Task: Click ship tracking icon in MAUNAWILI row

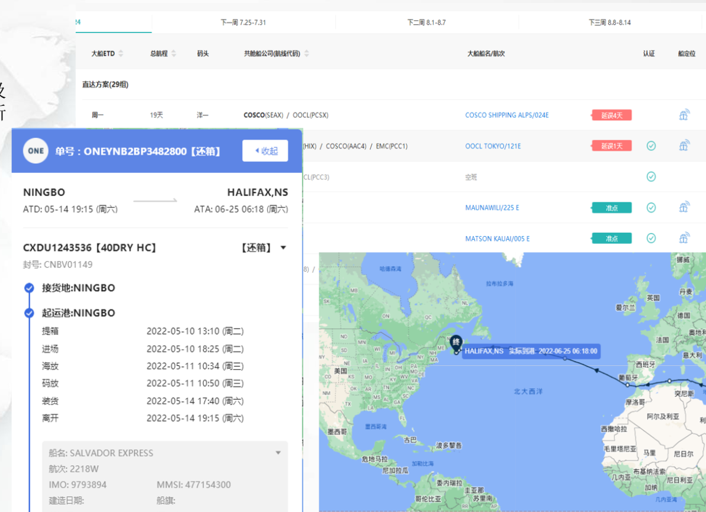Action: 684,207
